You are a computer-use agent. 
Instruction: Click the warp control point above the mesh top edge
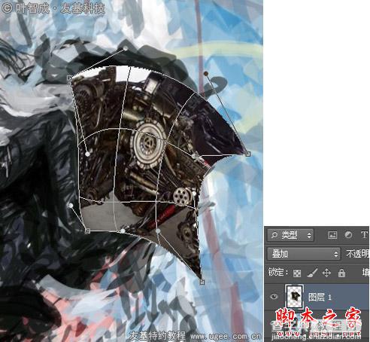(126, 48)
